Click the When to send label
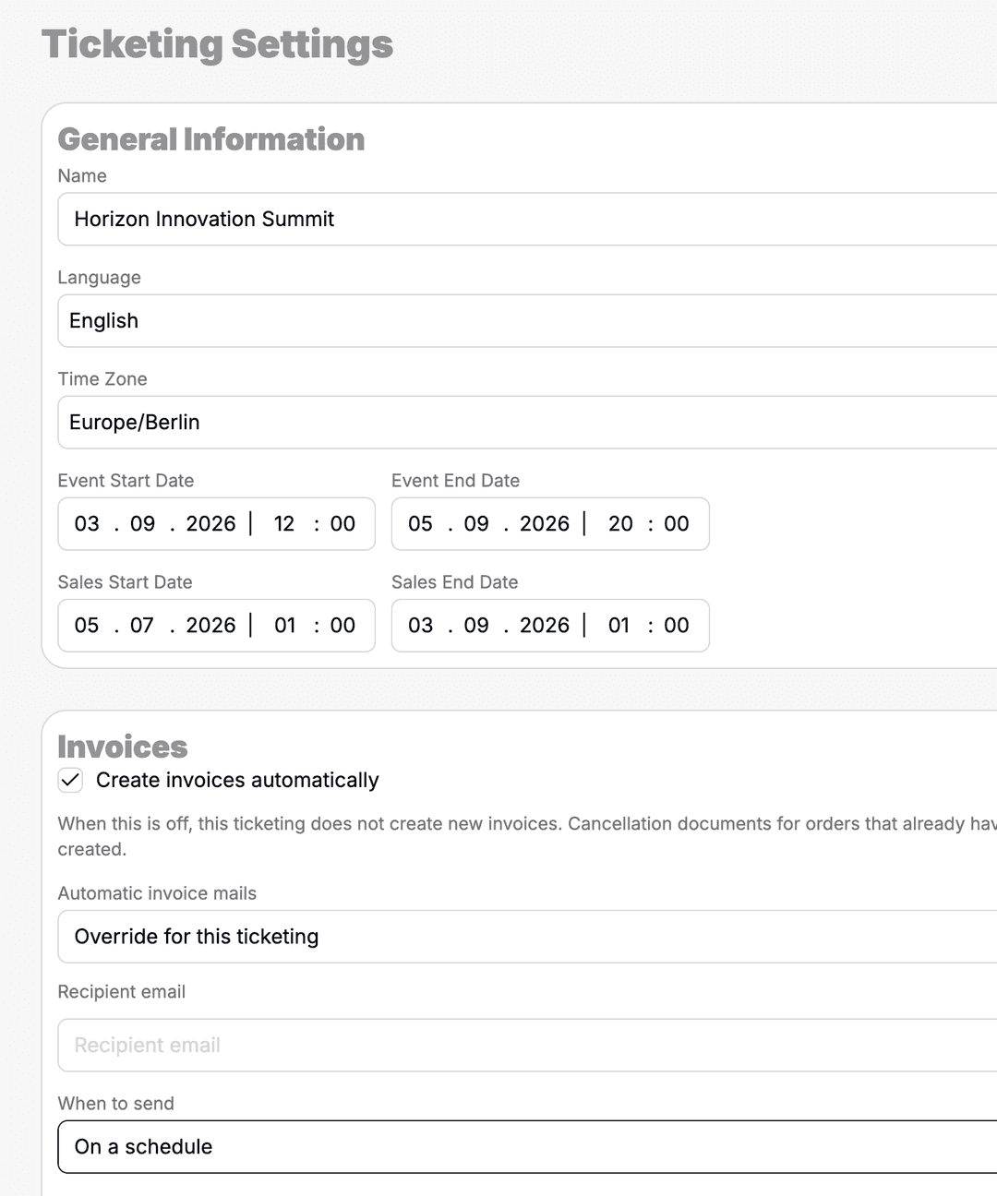 tap(115, 1104)
